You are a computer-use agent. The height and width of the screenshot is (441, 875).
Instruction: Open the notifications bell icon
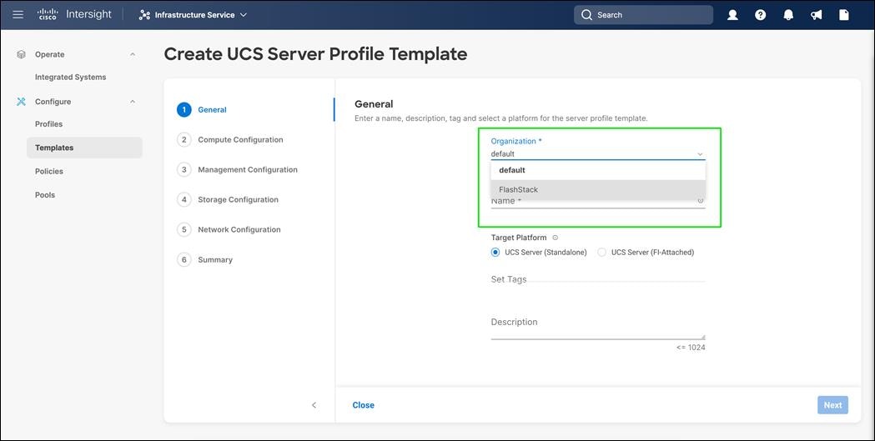pyautogui.click(x=788, y=15)
